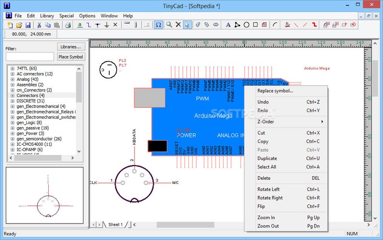The image size is (383, 240).
Task: Select the Polygon drawing tool
Action: tap(237, 25)
